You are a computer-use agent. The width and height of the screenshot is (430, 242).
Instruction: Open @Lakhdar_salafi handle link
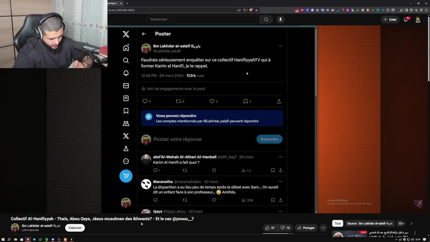[167, 51]
